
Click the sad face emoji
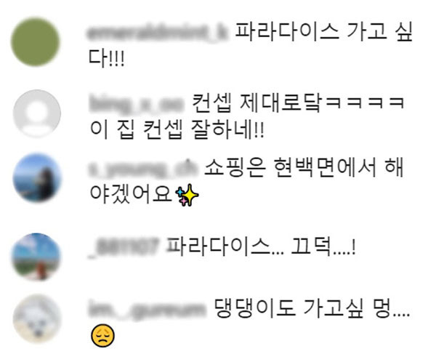(x=103, y=336)
